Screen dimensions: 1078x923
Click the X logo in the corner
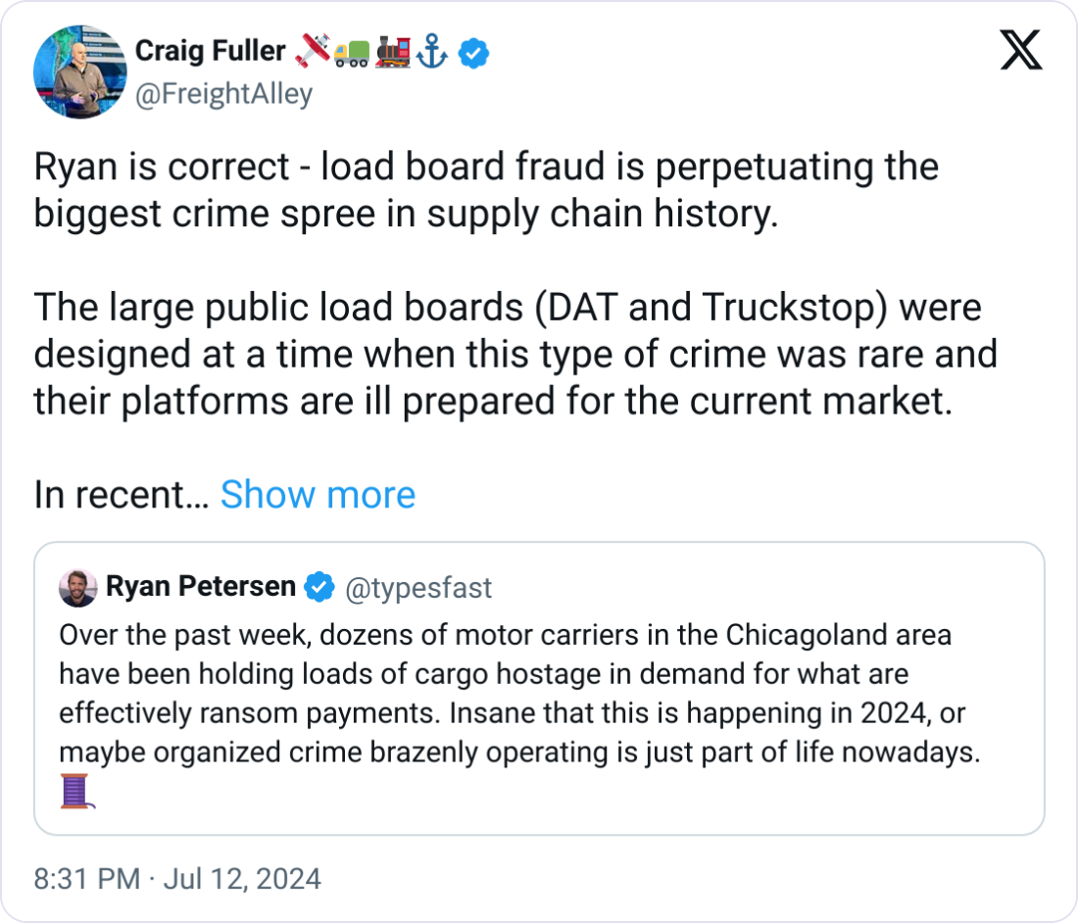point(1020,49)
